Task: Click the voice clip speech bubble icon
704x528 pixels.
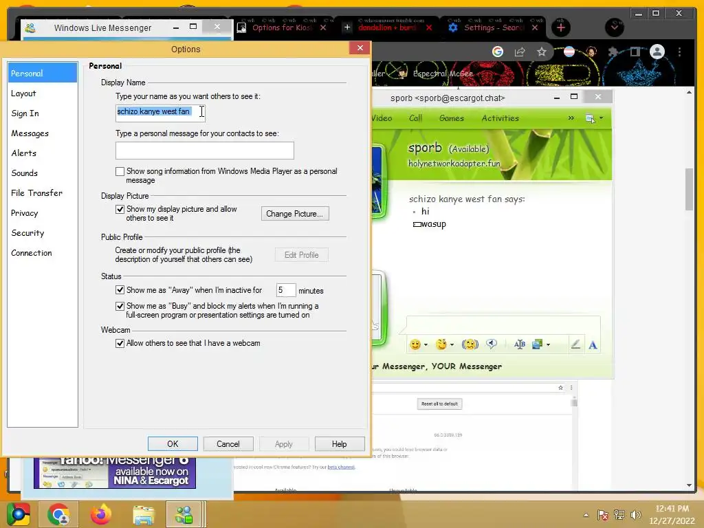Action: click(x=492, y=344)
